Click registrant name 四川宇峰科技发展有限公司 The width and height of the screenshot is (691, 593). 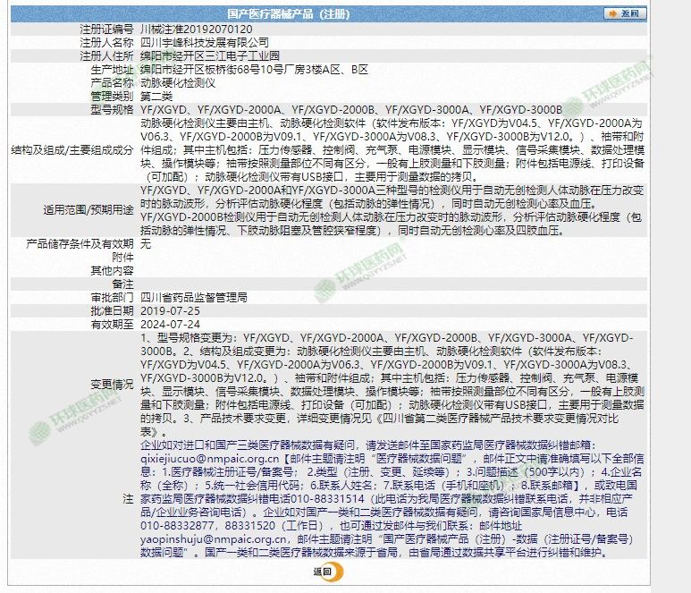click(x=205, y=42)
